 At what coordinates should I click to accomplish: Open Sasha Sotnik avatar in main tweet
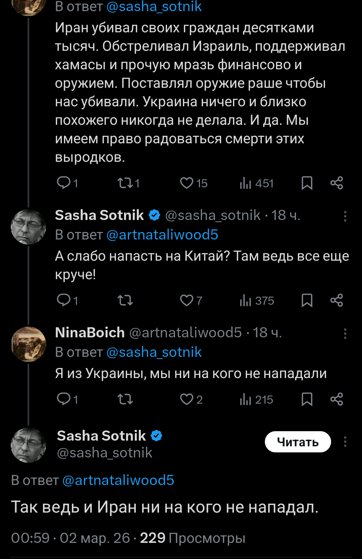(x=29, y=445)
